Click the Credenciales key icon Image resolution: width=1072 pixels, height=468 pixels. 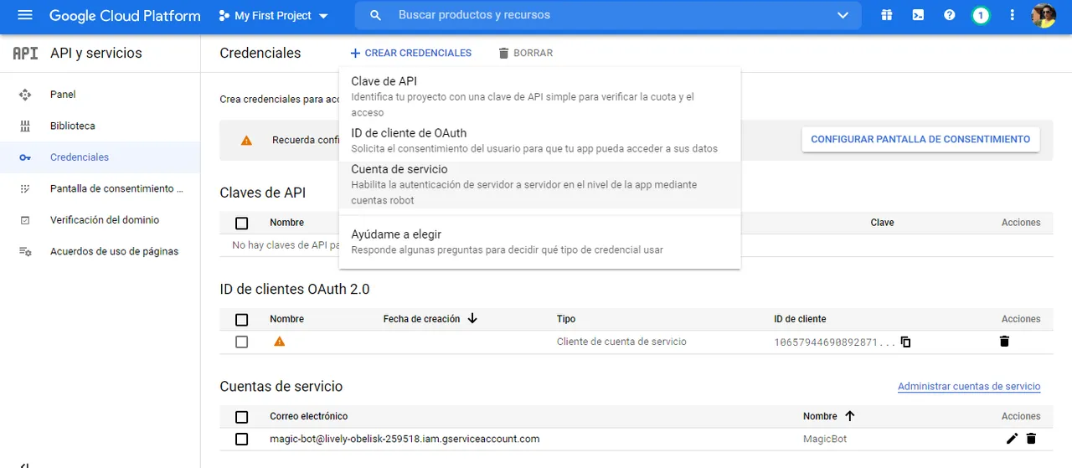tap(25, 157)
